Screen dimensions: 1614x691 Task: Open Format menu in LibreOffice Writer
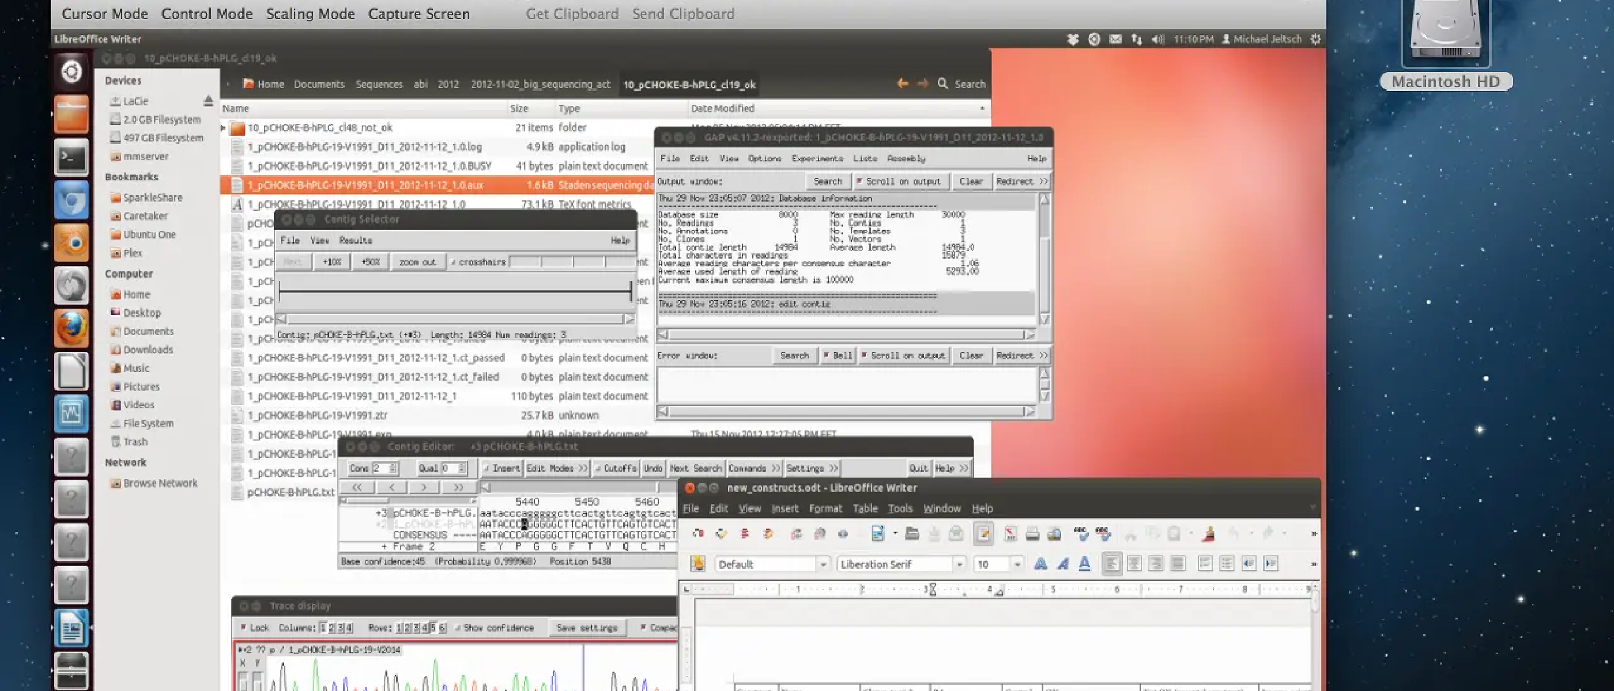point(825,508)
